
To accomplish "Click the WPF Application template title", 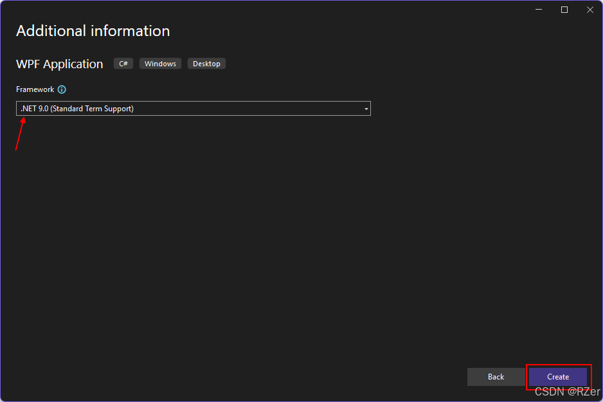I will [59, 64].
